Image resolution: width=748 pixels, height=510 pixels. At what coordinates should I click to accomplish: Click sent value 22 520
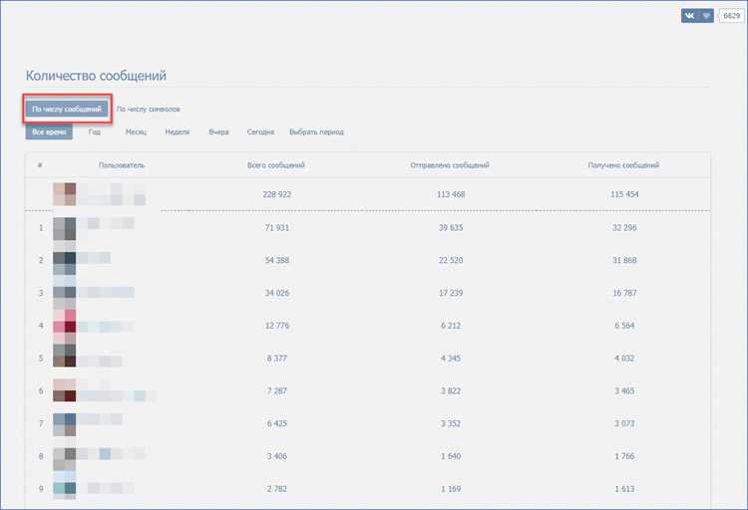tap(451, 260)
